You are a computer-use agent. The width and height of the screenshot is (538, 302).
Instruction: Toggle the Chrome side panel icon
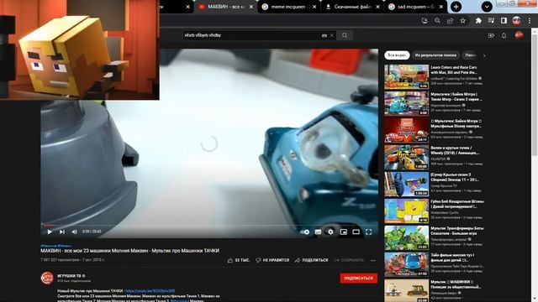tap(504, 20)
